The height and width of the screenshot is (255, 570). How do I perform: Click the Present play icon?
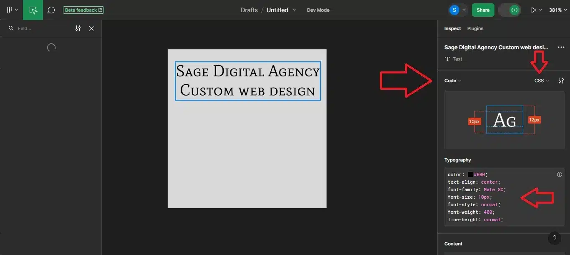click(x=533, y=10)
